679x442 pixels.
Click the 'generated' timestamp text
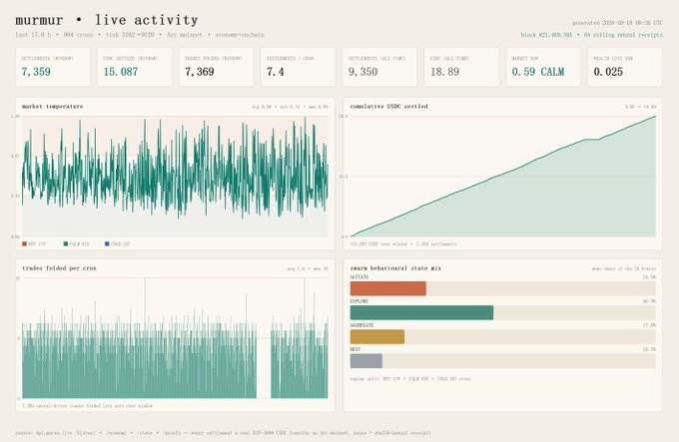click(x=617, y=23)
